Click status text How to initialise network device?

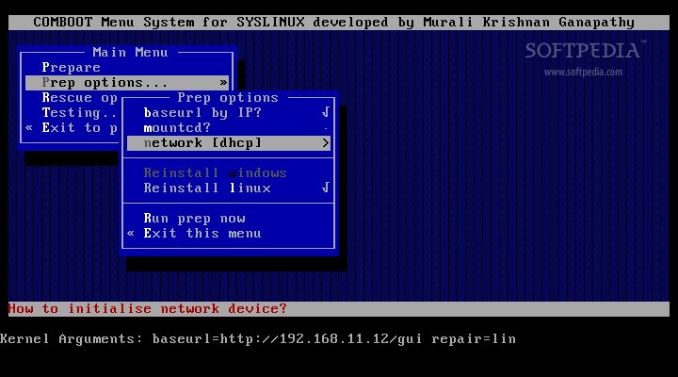pyautogui.click(x=148, y=308)
